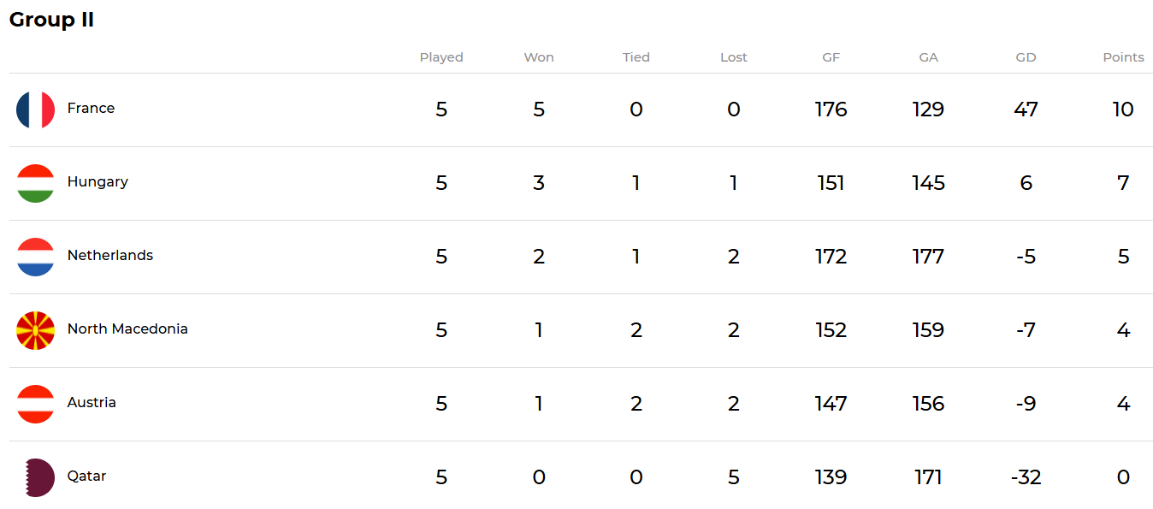Image resolution: width=1153 pixels, height=509 pixels.
Task: Click the Played column header
Action: click(x=441, y=57)
